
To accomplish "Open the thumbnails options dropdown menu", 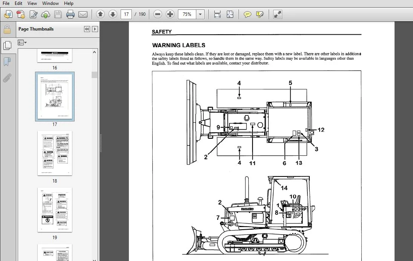I will [22, 43].
